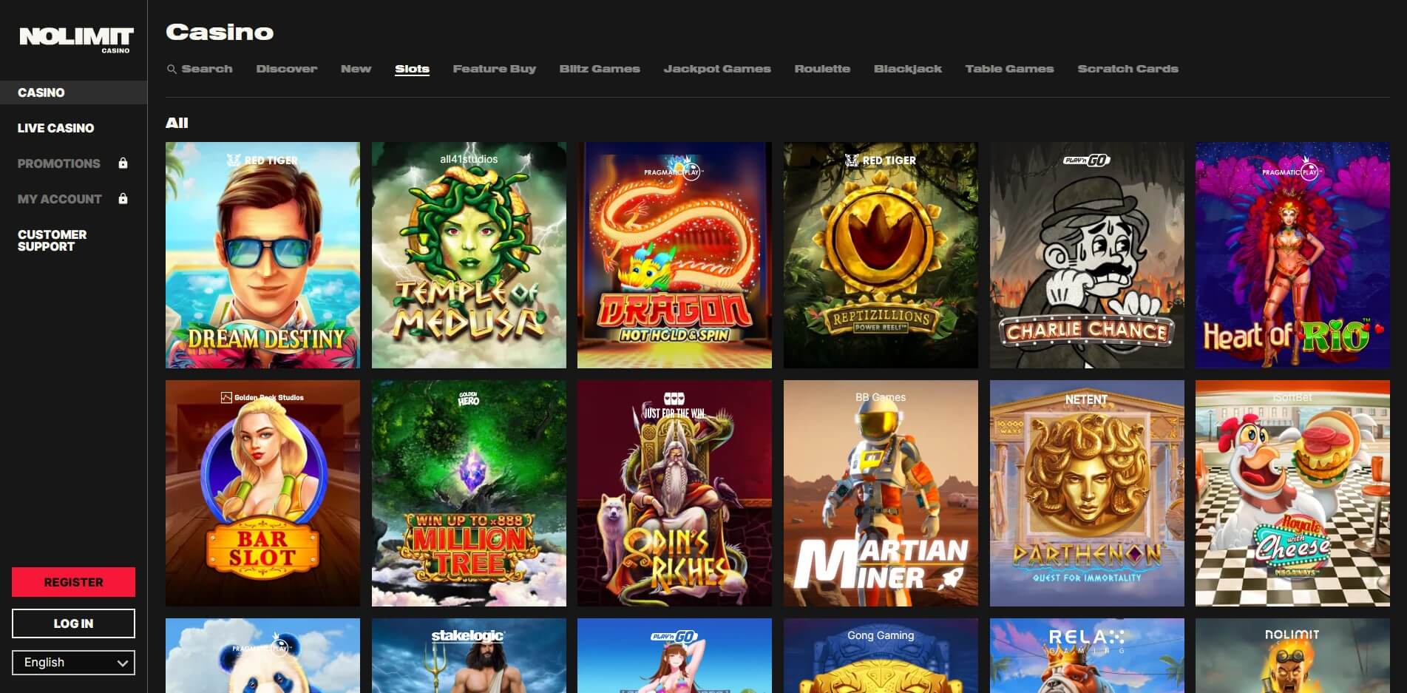1407x693 pixels.
Task: Open the Million Tree game
Action: point(469,493)
